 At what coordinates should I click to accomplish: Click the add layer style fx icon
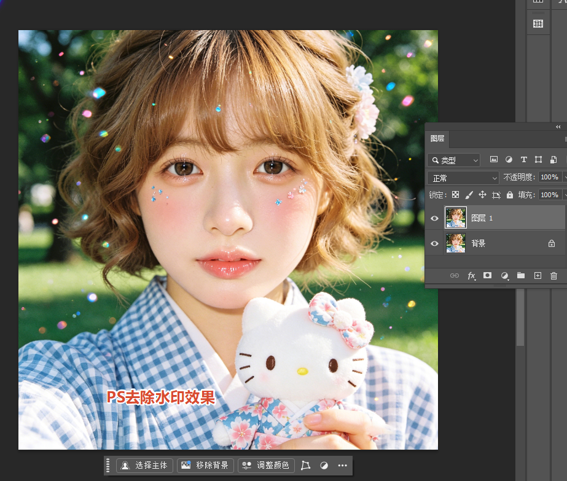click(x=472, y=276)
